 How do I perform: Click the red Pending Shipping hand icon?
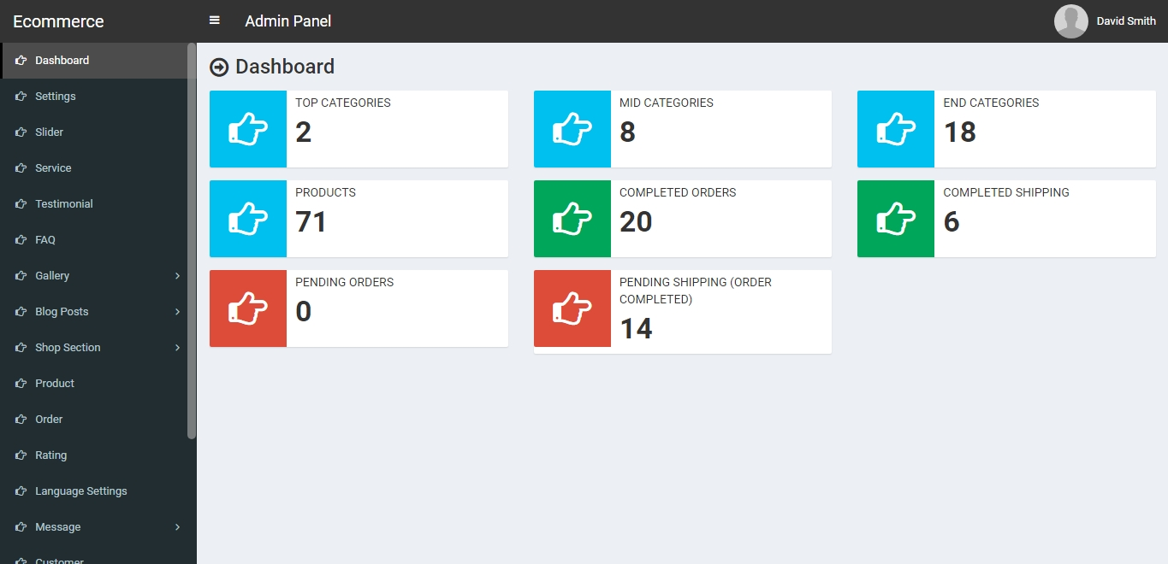tap(572, 308)
